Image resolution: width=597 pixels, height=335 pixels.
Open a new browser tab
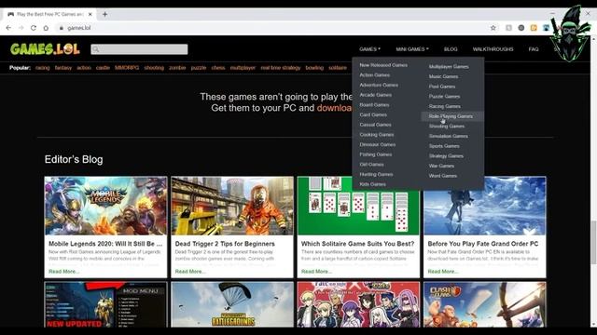pos(104,15)
